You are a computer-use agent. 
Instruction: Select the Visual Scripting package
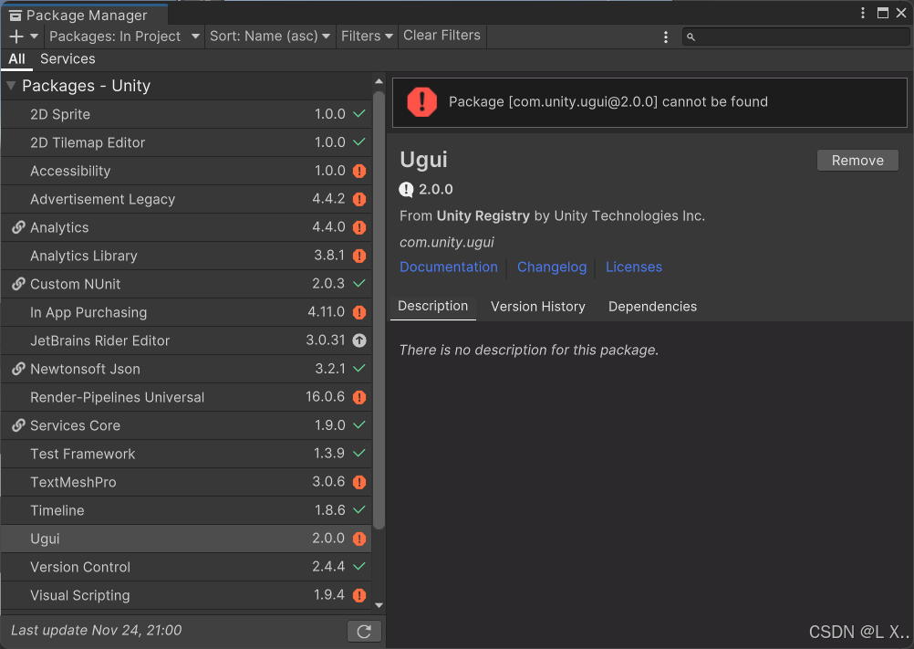coord(186,595)
